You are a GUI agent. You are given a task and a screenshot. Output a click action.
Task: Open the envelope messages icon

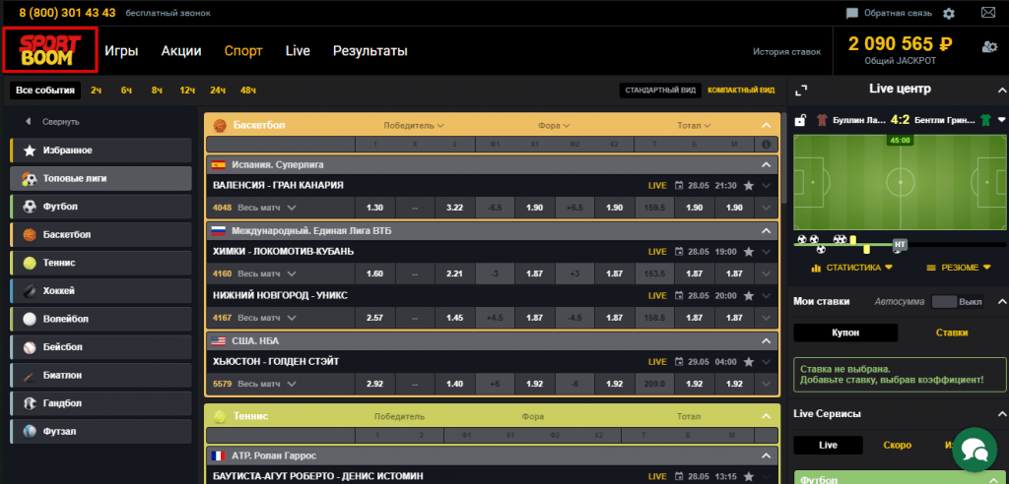tap(987, 12)
